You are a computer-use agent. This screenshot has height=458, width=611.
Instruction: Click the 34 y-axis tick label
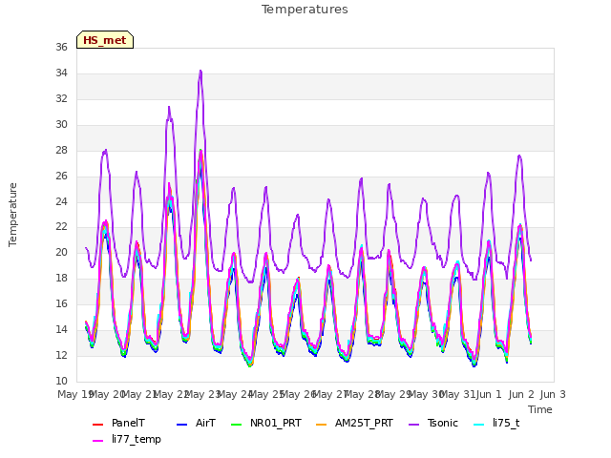61,73
